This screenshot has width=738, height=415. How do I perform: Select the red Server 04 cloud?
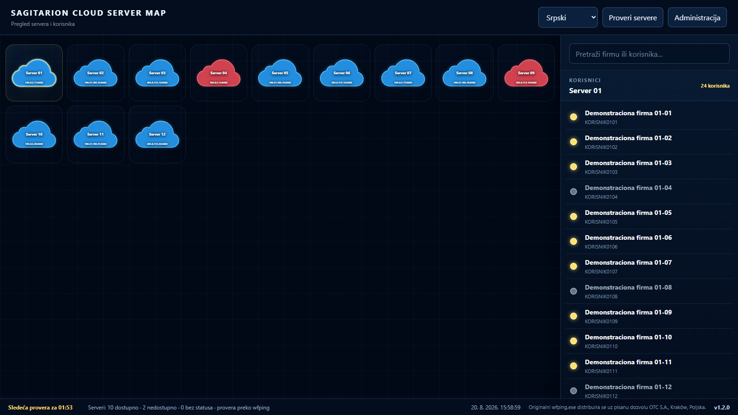pos(219,73)
